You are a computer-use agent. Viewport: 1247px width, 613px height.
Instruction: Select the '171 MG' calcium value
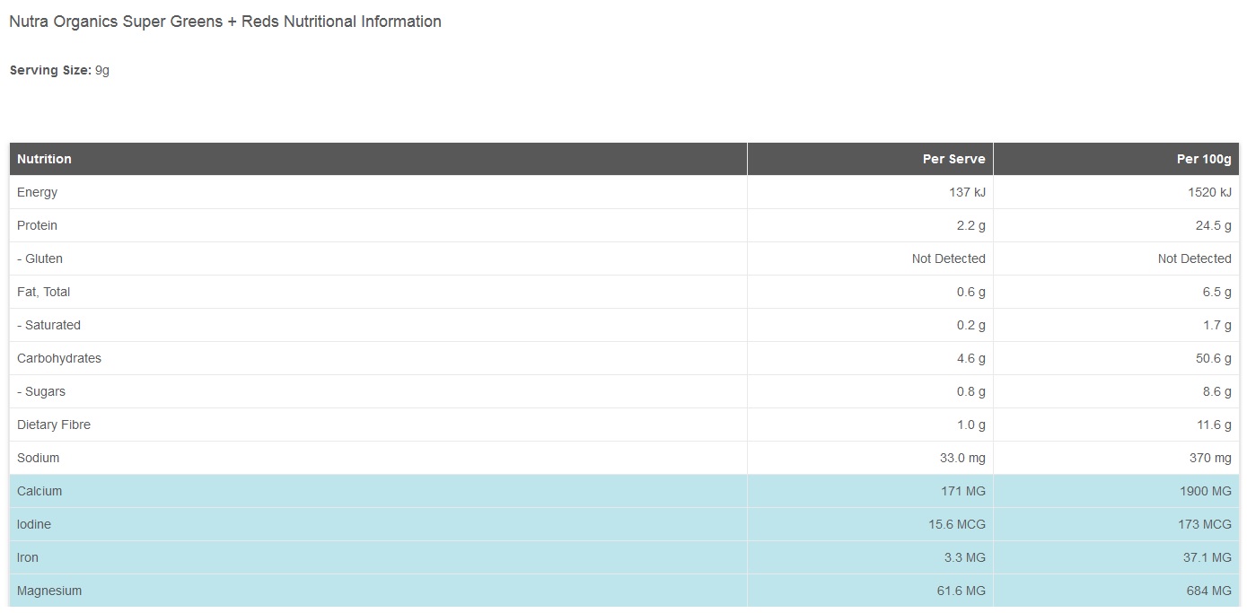[x=963, y=491]
